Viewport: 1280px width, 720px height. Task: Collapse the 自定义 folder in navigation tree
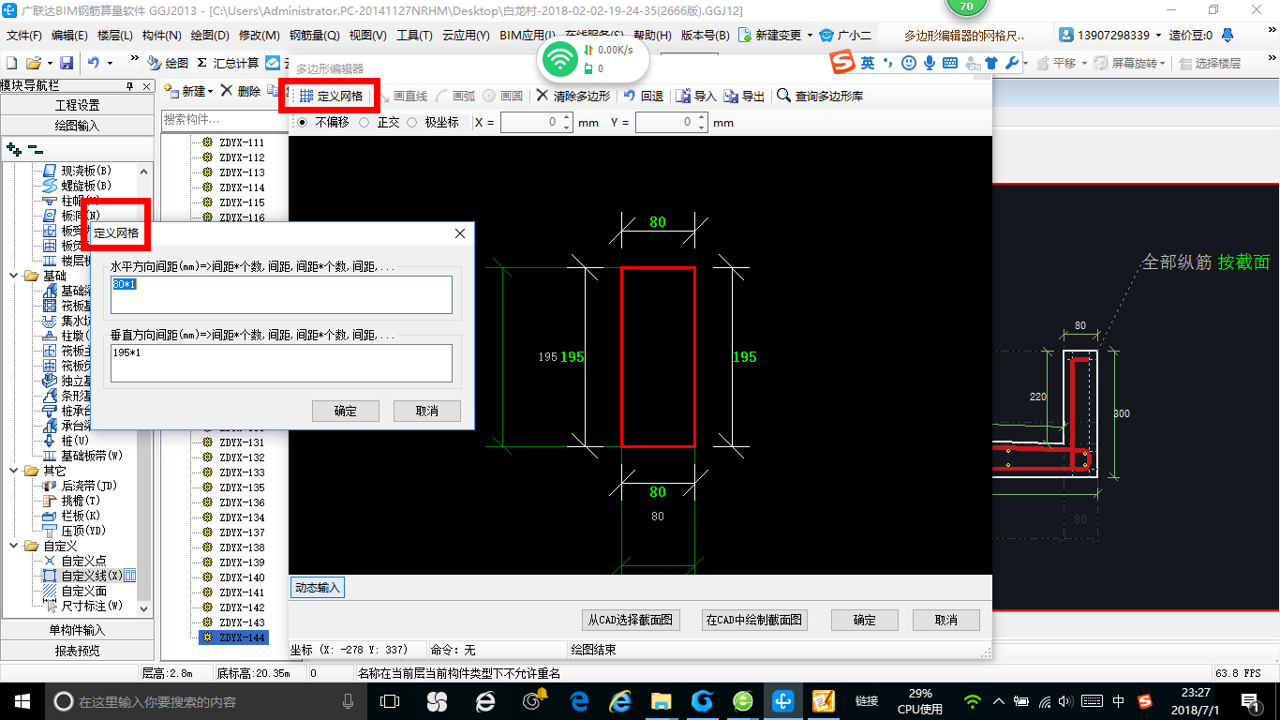click(x=14, y=546)
